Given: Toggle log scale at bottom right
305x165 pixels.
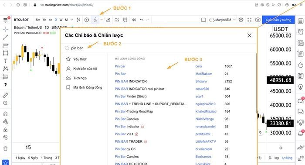Looking at the screenshot, I should click(276, 158).
